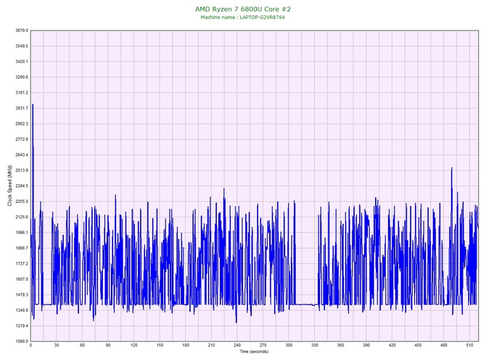Click the flat clock segment between 300 and 330 seconds
The width and height of the screenshot is (486, 364).
point(306,305)
